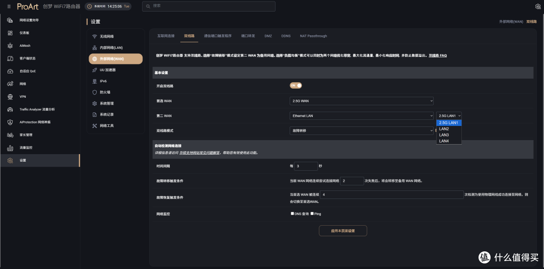Choose LAN2 from the port list
The image size is (544, 269).
click(x=449, y=129)
